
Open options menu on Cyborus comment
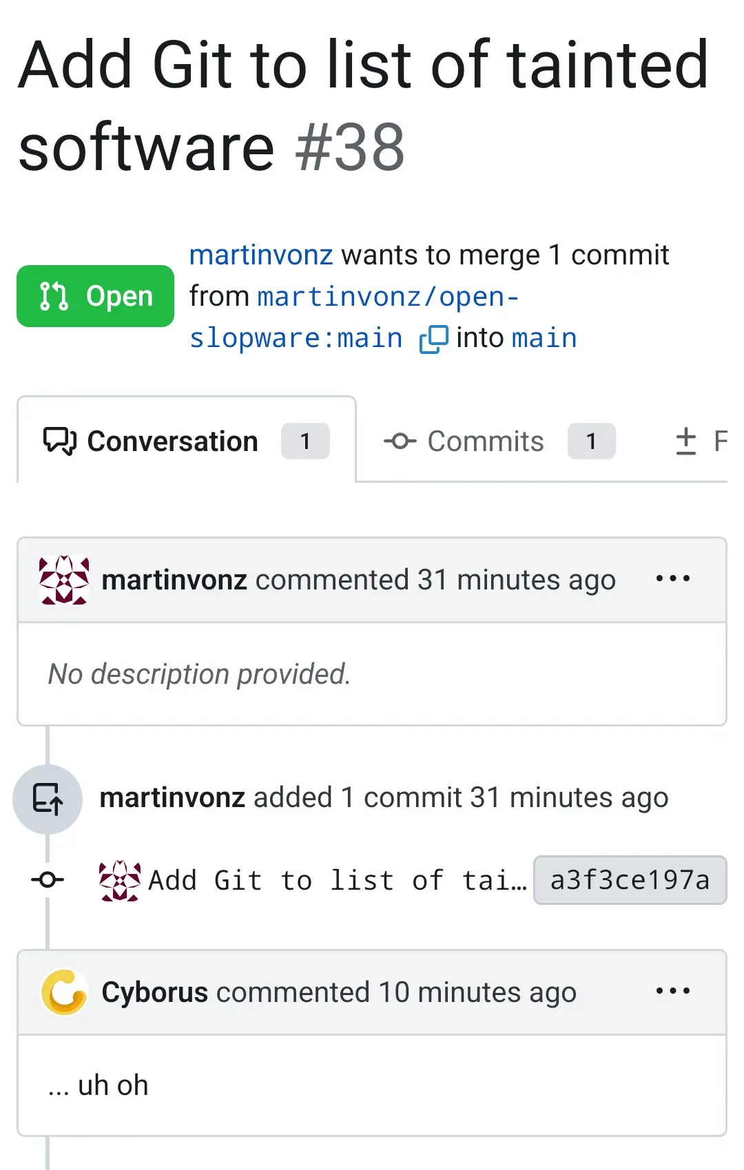[672, 992]
